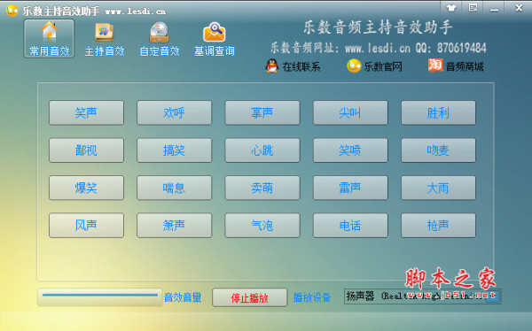The image size is (532, 331).
Task: Trigger the 吻麦 kiss effect
Action: (x=438, y=150)
